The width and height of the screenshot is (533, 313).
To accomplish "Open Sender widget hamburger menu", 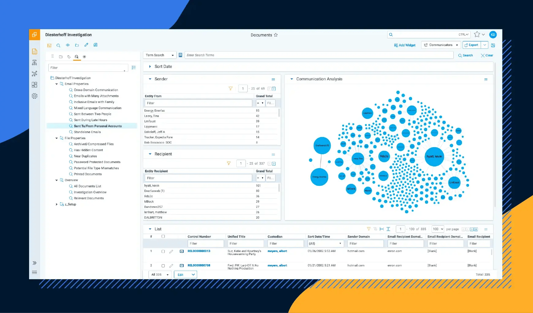I will [273, 79].
